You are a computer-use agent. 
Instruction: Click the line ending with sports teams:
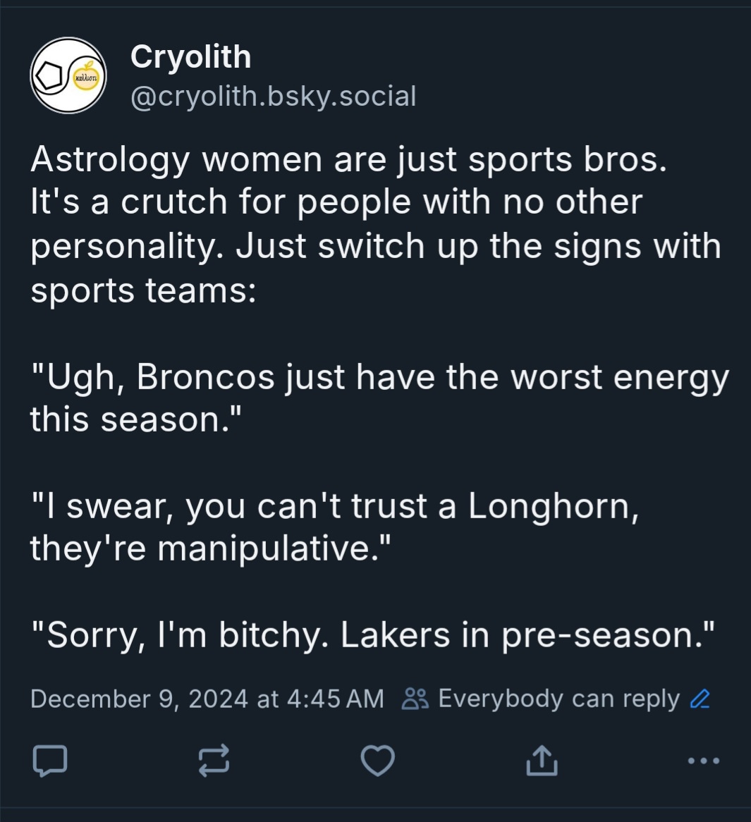click(143, 290)
